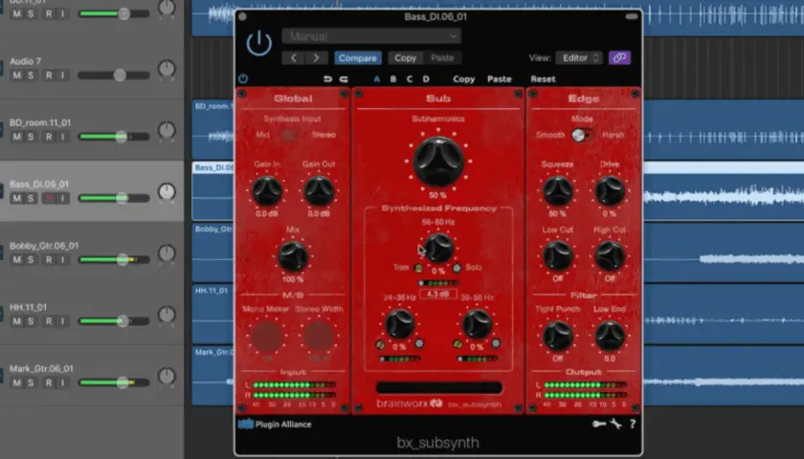Open the Manual preset dropdown
This screenshot has width=804, height=459.
(371, 36)
